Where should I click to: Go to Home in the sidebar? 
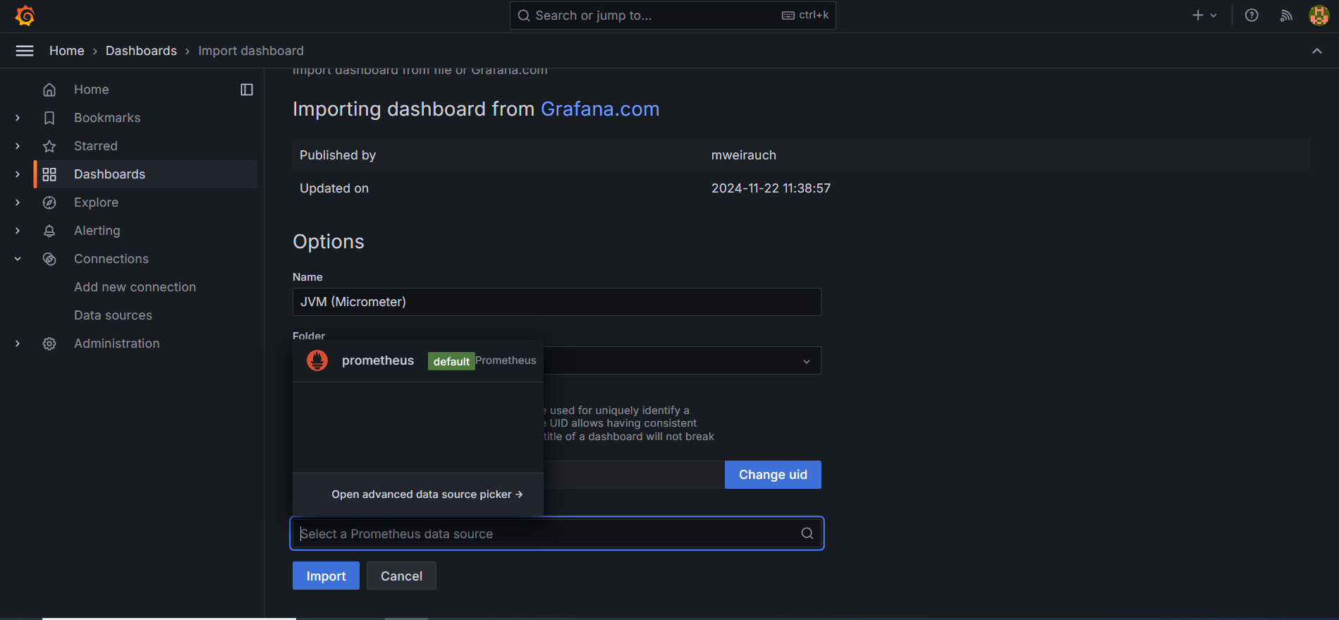[92, 90]
